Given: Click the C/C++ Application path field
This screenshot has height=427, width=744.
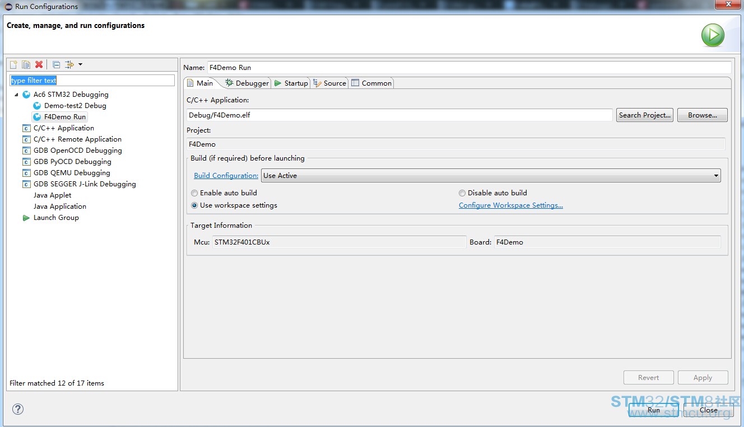Looking at the screenshot, I should click(x=399, y=115).
